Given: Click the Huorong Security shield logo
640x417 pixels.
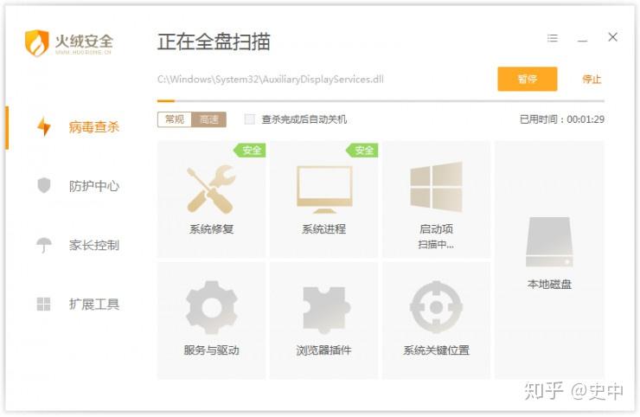Looking at the screenshot, I should click(x=36, y=42).
